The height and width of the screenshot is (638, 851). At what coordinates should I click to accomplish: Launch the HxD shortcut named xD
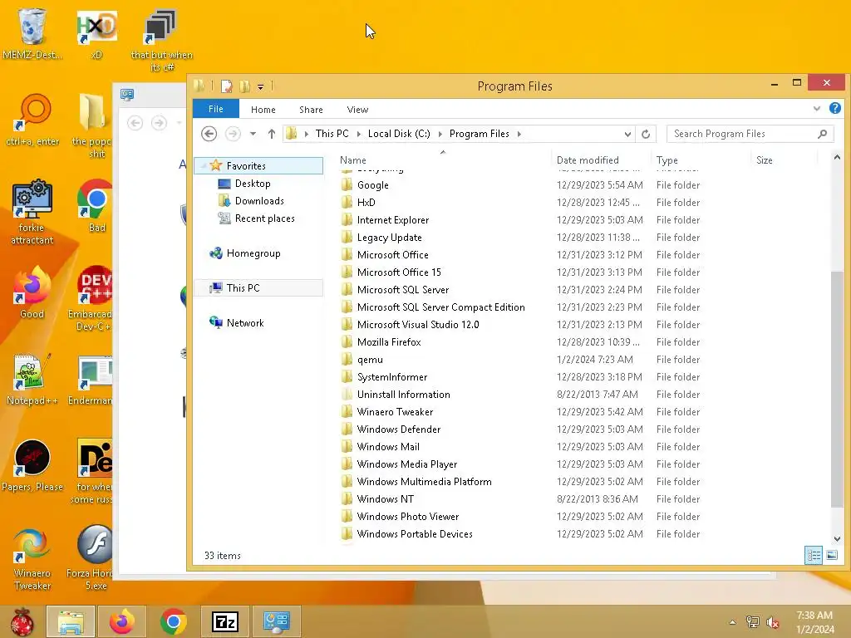coord(96,33)
